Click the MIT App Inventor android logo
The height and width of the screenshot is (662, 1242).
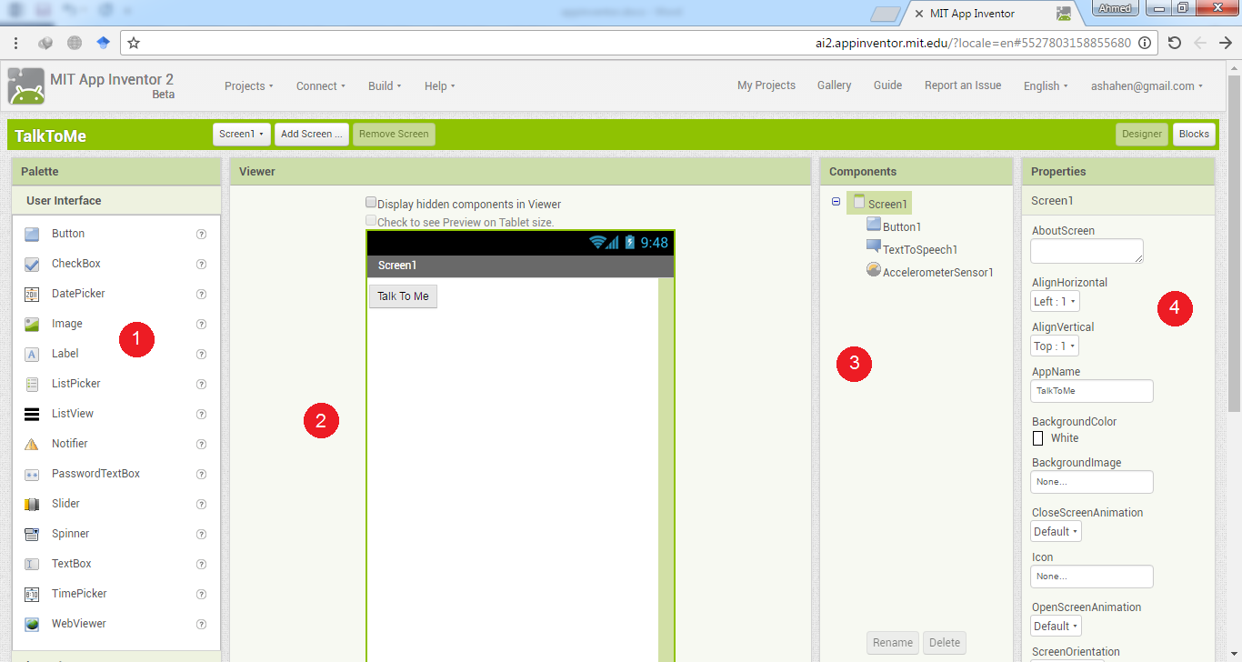[25, 86]
